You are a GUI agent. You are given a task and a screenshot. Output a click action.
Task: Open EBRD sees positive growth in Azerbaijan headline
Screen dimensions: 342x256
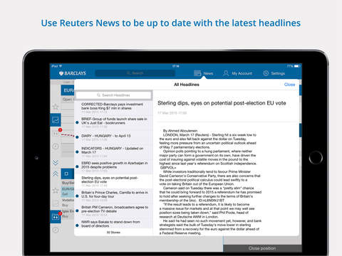pyautogui.click(x=113, y=166)
